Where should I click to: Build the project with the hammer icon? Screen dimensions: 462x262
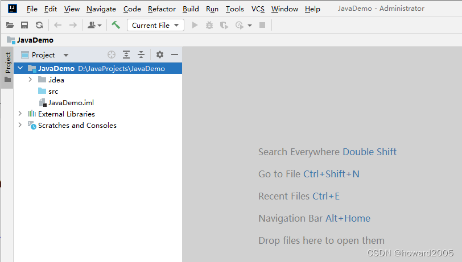[x=116, y=25]
